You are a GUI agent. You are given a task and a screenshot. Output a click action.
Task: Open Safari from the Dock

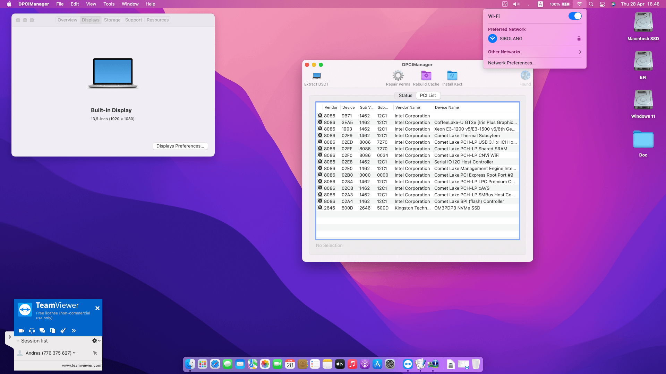[x=215, y=364]
